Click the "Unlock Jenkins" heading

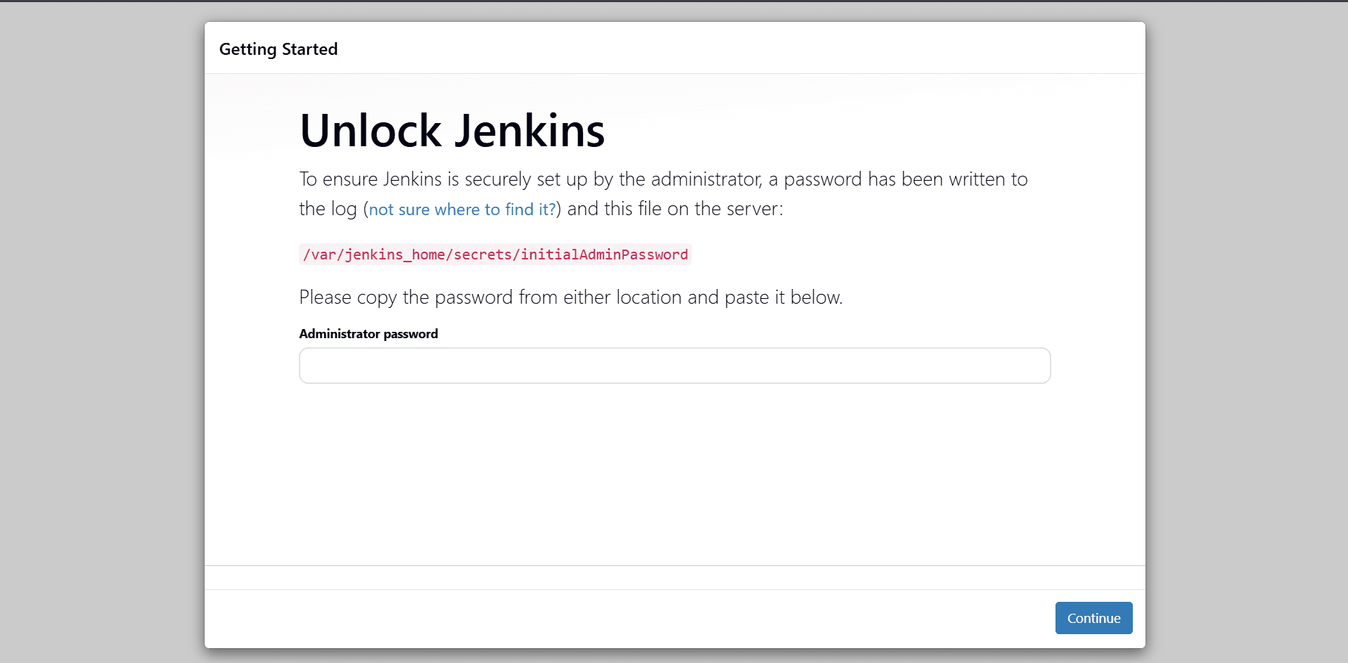coord(452,131)
